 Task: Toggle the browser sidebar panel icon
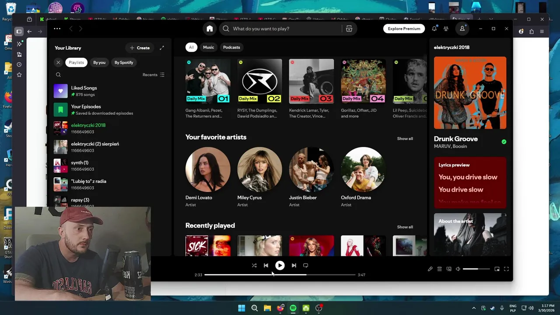19,31
